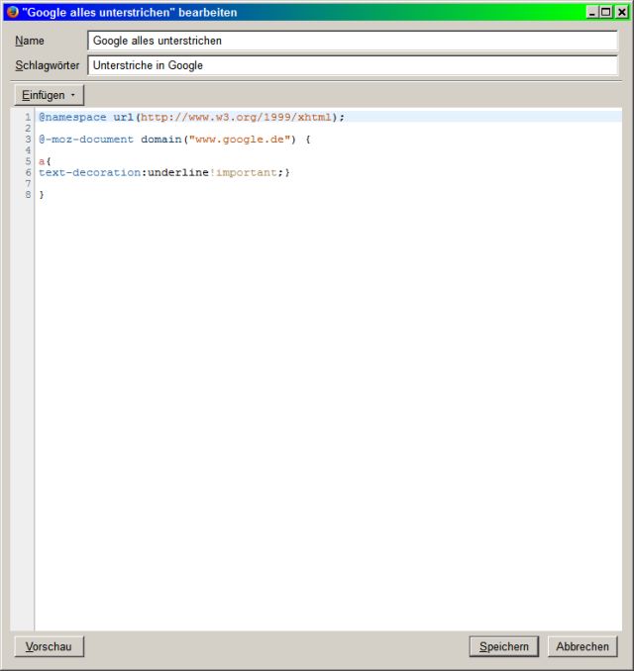Click the "www.google.de" string in code
634x671 pixels.
(x=240, y=140)
